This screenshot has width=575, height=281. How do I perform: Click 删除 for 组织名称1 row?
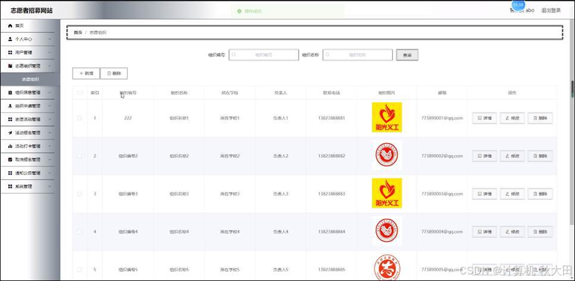(x=540, y=118)
